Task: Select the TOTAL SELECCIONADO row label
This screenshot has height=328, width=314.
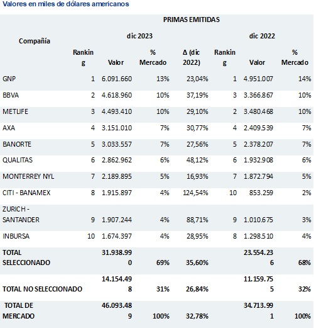Action: coord(26,257)
